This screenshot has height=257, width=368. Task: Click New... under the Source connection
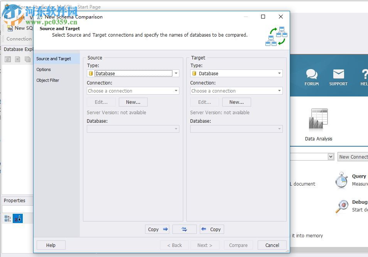[x=133, y=102]
